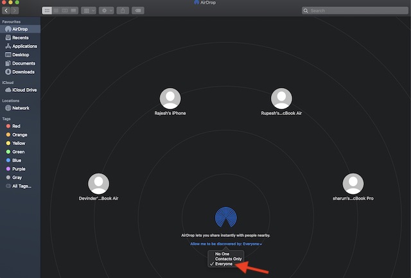This screenshot has height=278, width=411.
Task: Select the Purple tag
Action: [x=20, y=169]
